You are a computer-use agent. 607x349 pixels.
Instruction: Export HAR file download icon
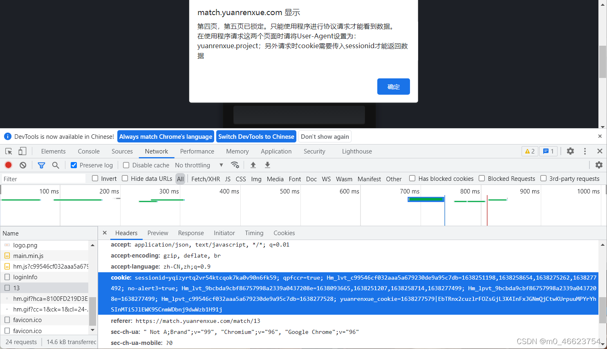click(267, 165)
